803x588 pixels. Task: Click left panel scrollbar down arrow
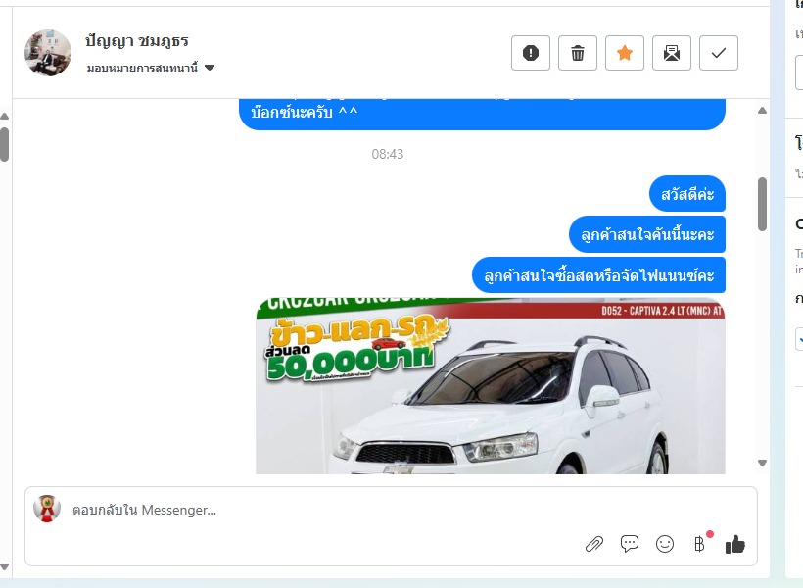[4, 567]
